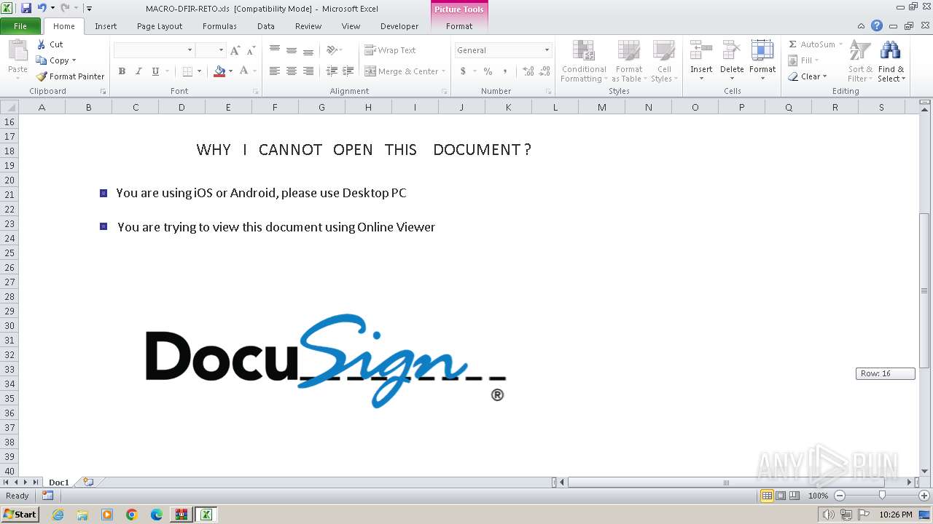Click the Insert Worksheet tab icon
Screen dimensions: 933x524
pos(88,482)
